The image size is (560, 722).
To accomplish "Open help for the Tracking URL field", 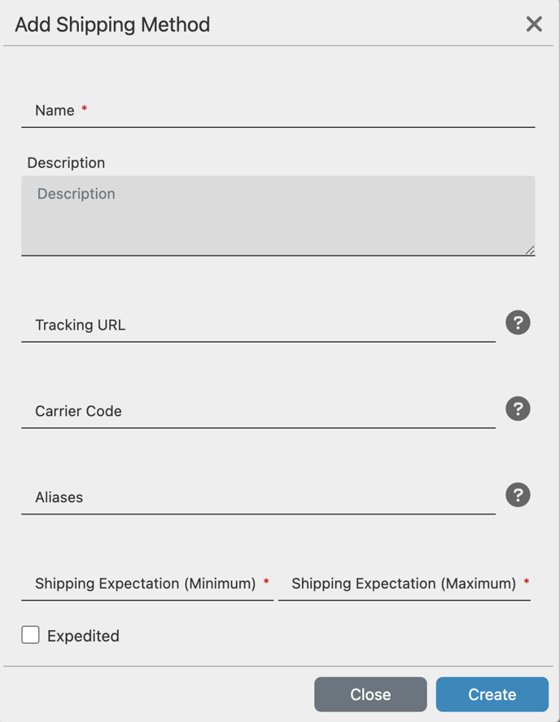I will 518,322.
